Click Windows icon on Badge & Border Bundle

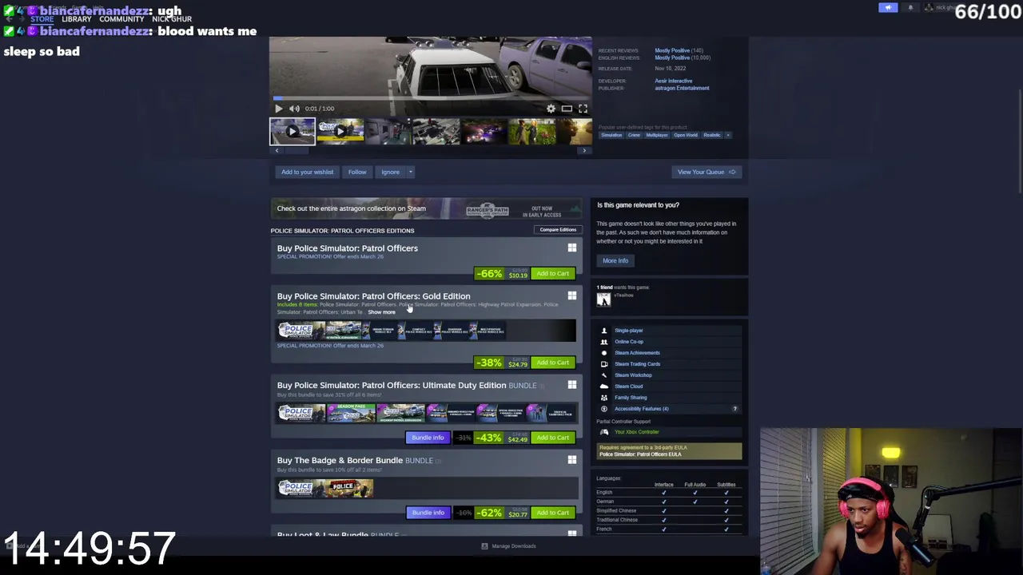tap(572, 460)
